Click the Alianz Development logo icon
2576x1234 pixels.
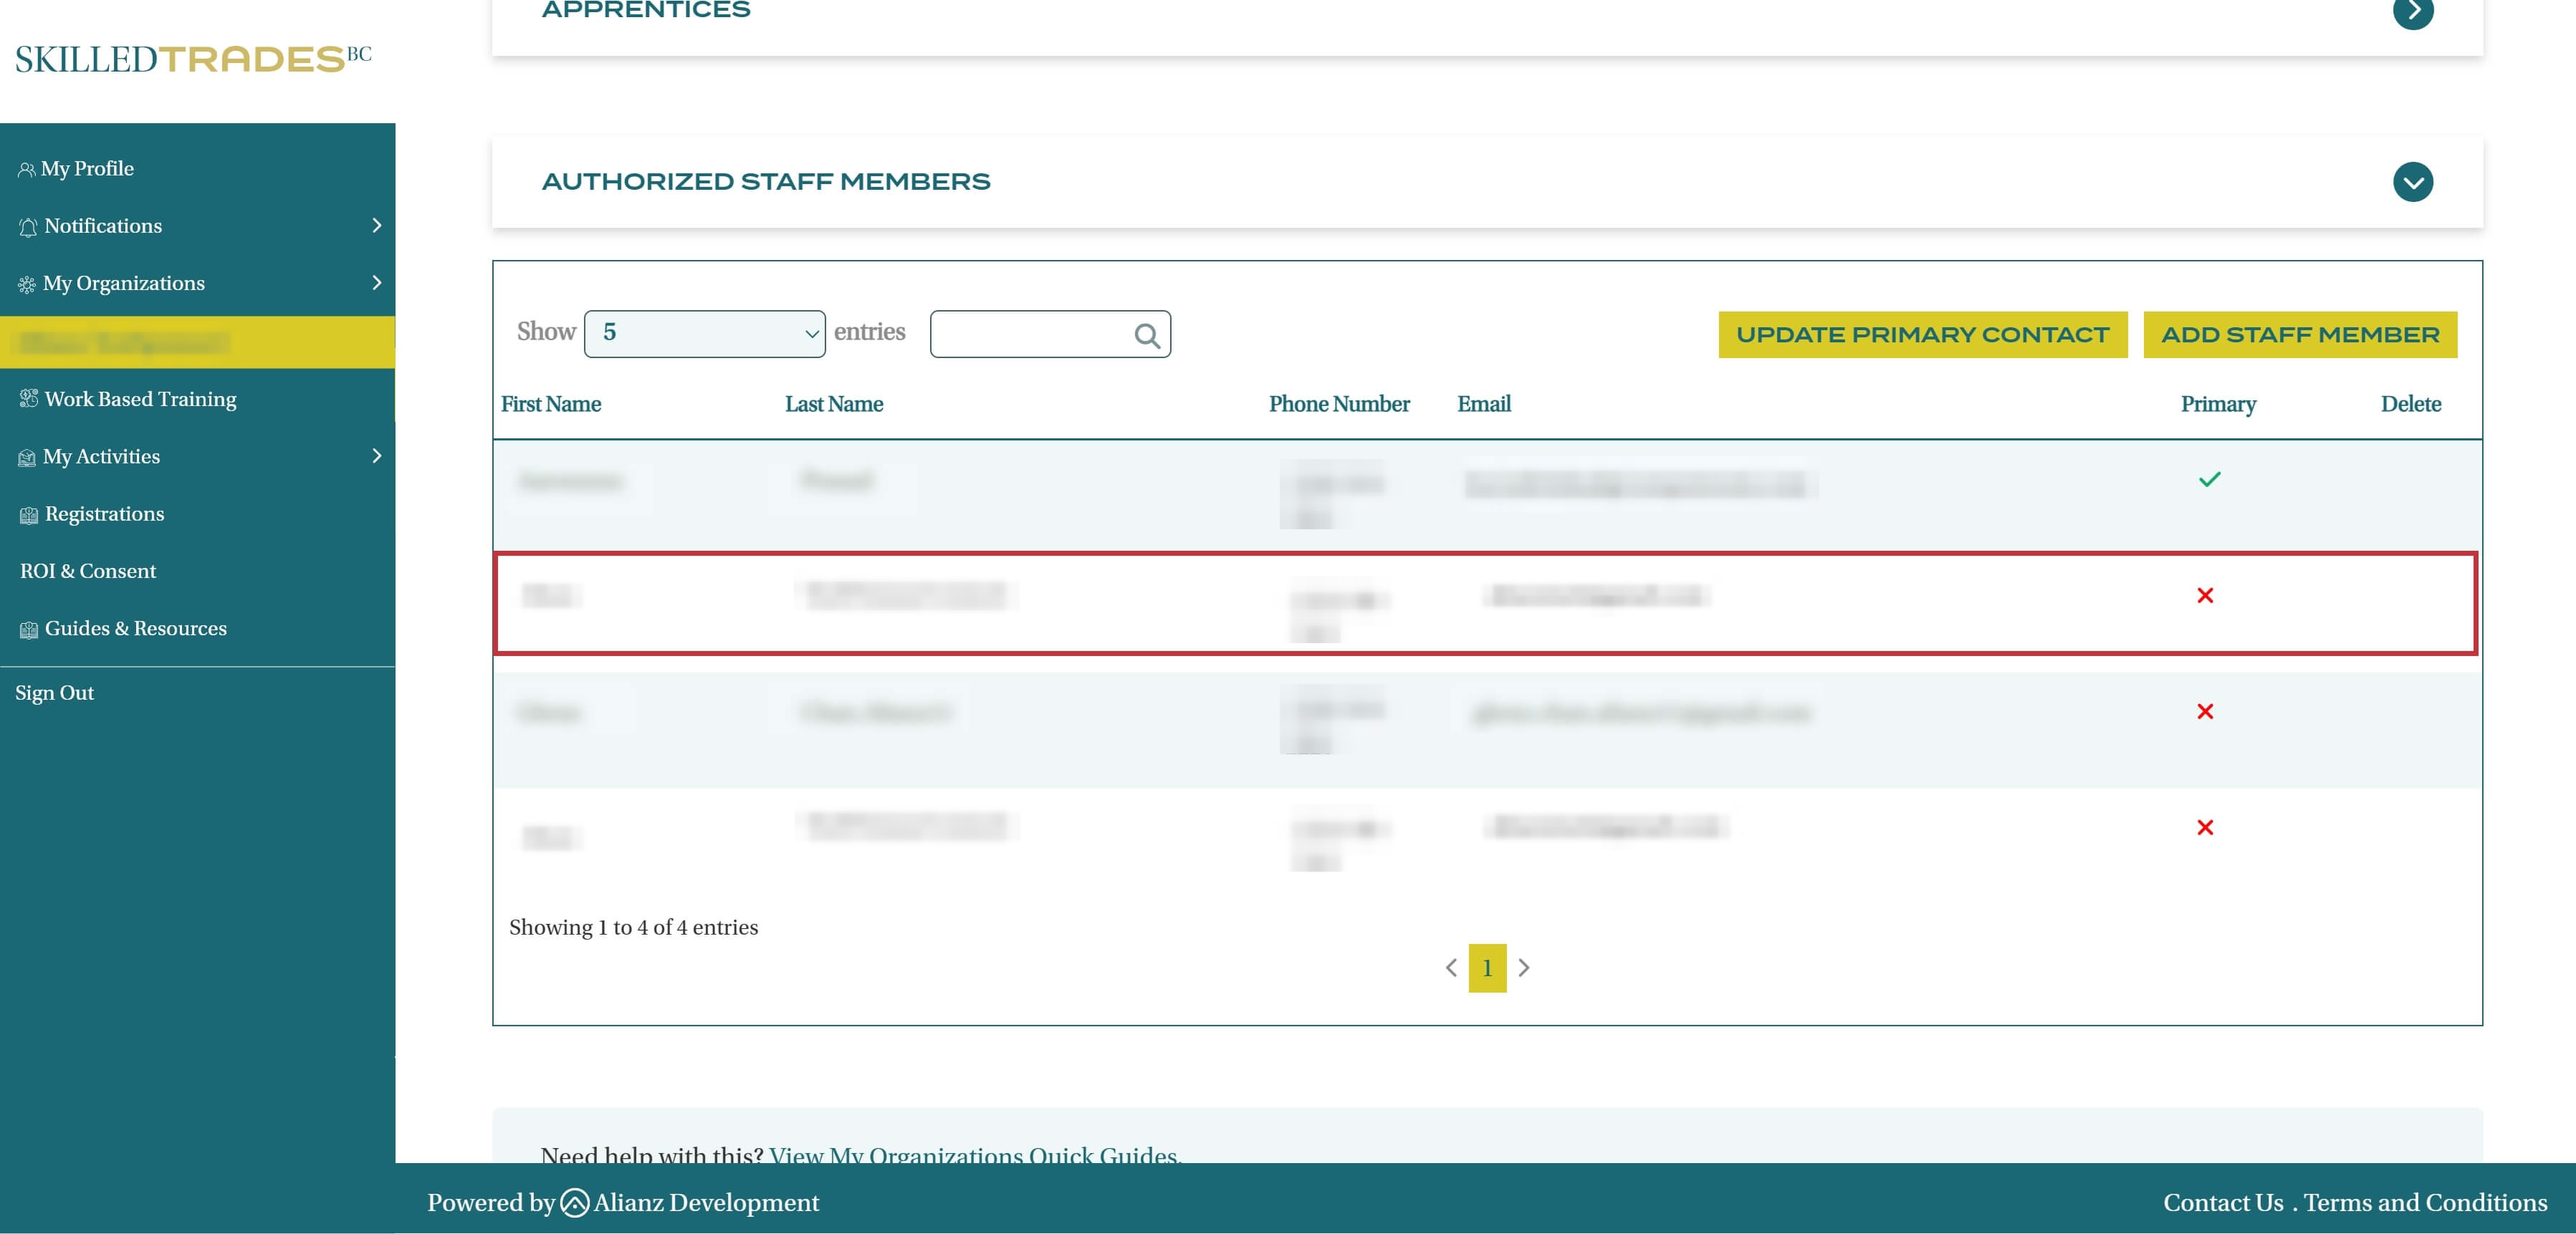(574, 1202)
